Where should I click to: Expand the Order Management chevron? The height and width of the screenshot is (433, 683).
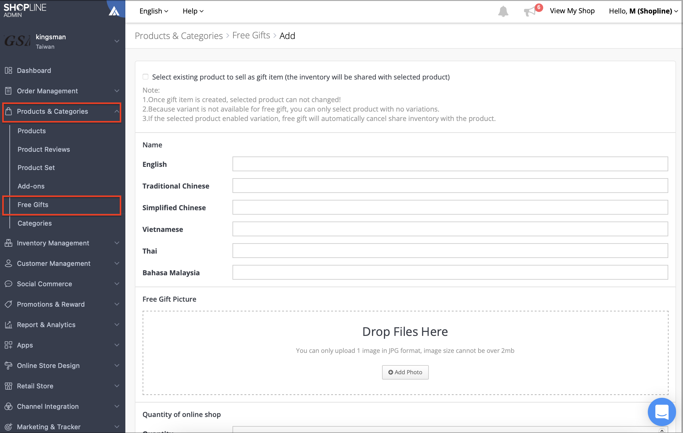pyautogui.click(x=117, y=91)
